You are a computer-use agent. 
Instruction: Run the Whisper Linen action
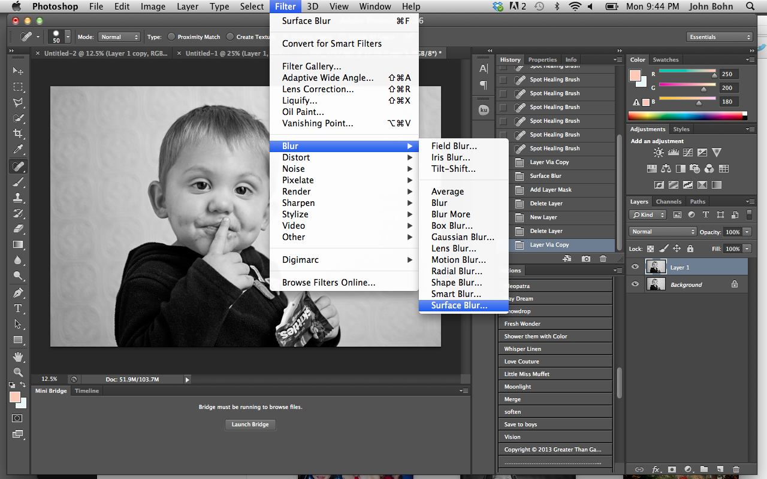pyautogui.click(x=555, y=349)
